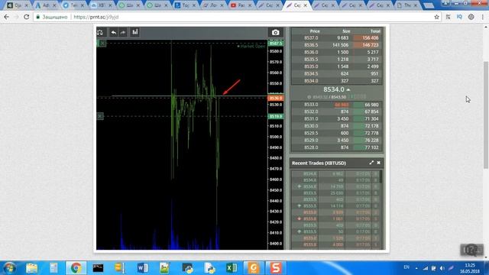Viewport: 489px width, 275px height.
Task: Open Word from the taskbar
Action: pyautogui.click(x=143, y=268)
